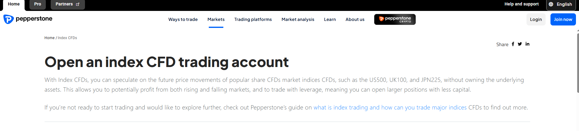579x131 pixels.
Task: Expand the Trading platforms menu
Action: pos(253,19)
